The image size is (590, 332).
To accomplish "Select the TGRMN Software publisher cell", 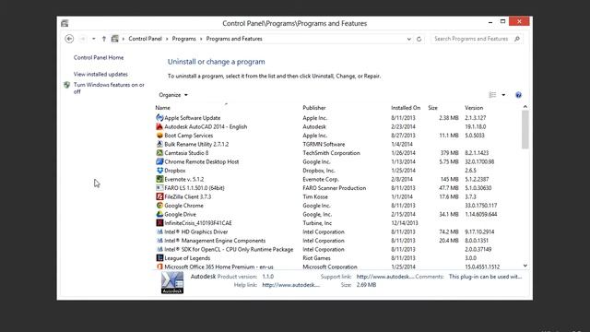I will coord(324,144).
